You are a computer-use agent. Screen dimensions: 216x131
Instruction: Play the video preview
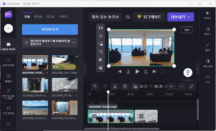tap(137, 72)
